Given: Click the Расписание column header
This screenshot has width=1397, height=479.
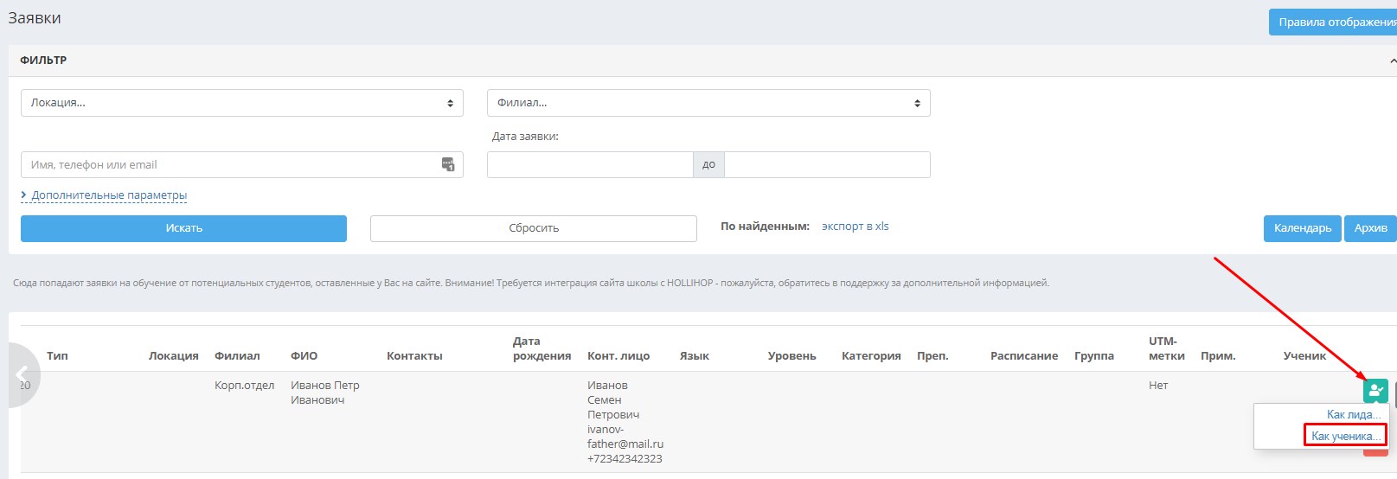Looking at the screenshot, I should click(1024, 355).
